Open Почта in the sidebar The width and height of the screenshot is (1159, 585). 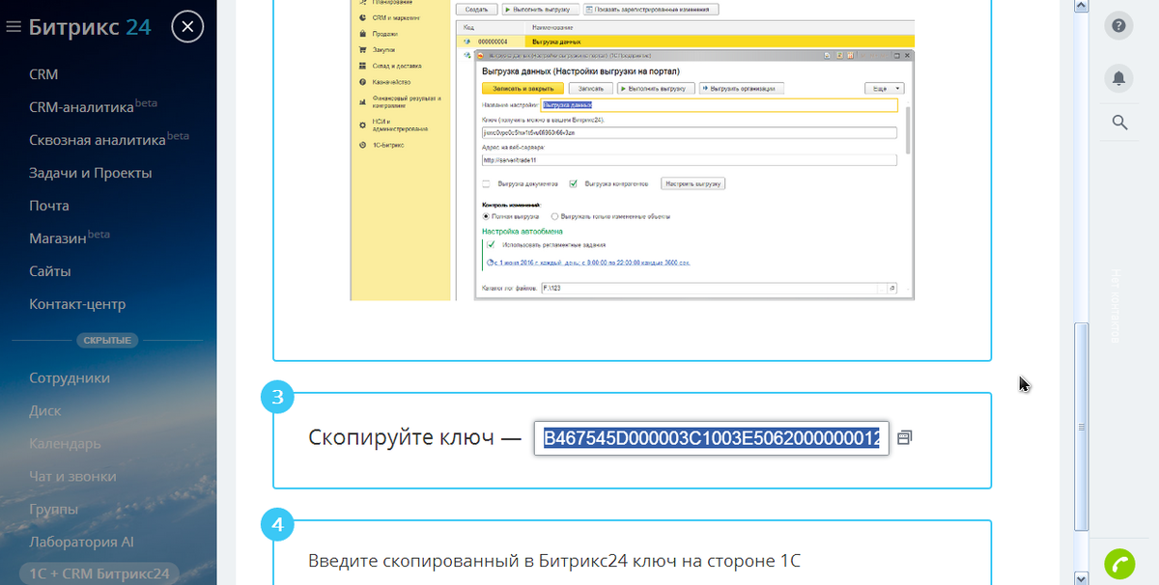[49, 206]
